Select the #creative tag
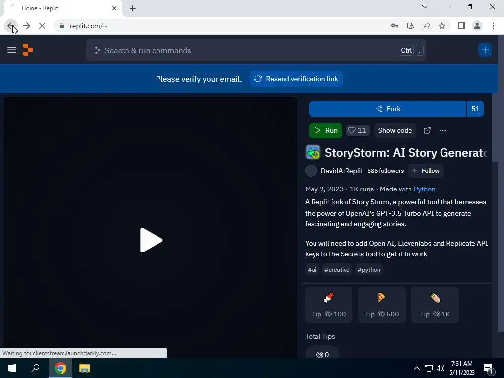Image resolution: width=504 pixels, height=378 pixels. (x=337, y=270)
